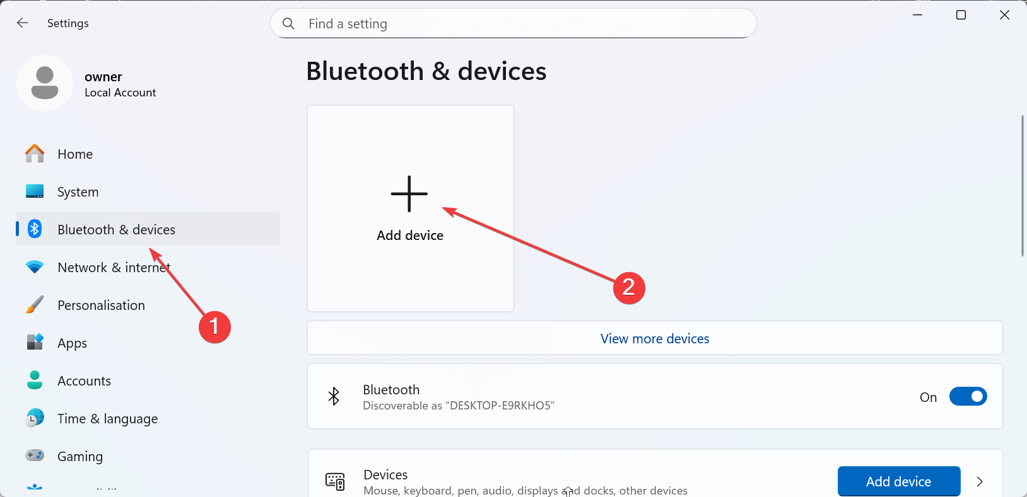This screenshot has height=497, width=1027.
Task: Click the search magnifier icon
Action: click(x=288, y=23)
